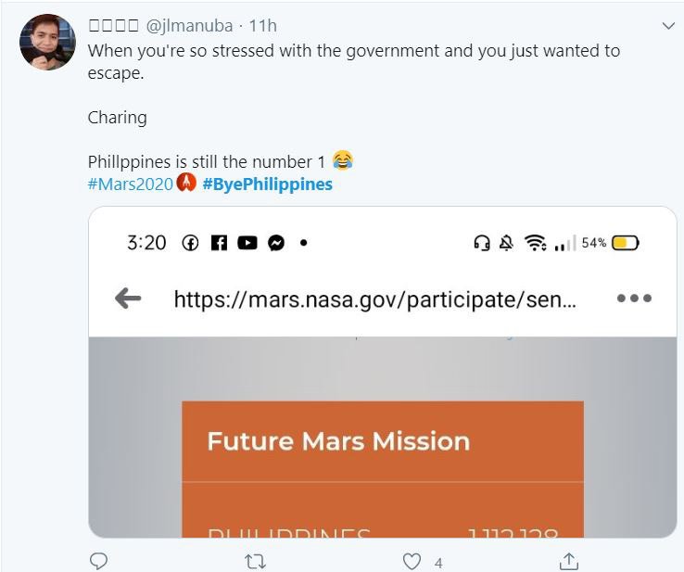This screenshot has width=684, height=572.
Task: Like the tweet with heart icon
Action: click(x=413, y=561)
